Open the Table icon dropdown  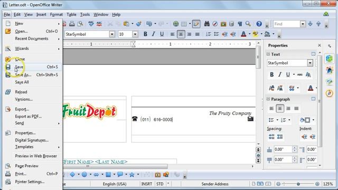tap(190, 24)
